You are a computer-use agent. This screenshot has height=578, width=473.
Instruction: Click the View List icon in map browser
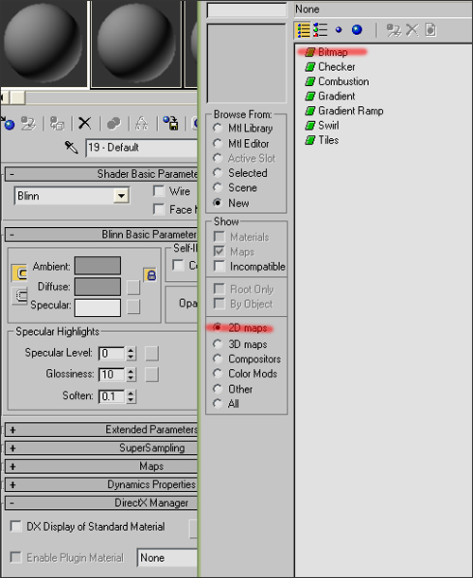(x=303, y=30)
